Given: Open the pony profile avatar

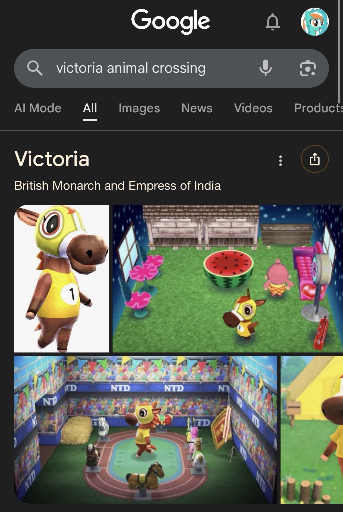Looking at the screenshot, I should [315, 22].
